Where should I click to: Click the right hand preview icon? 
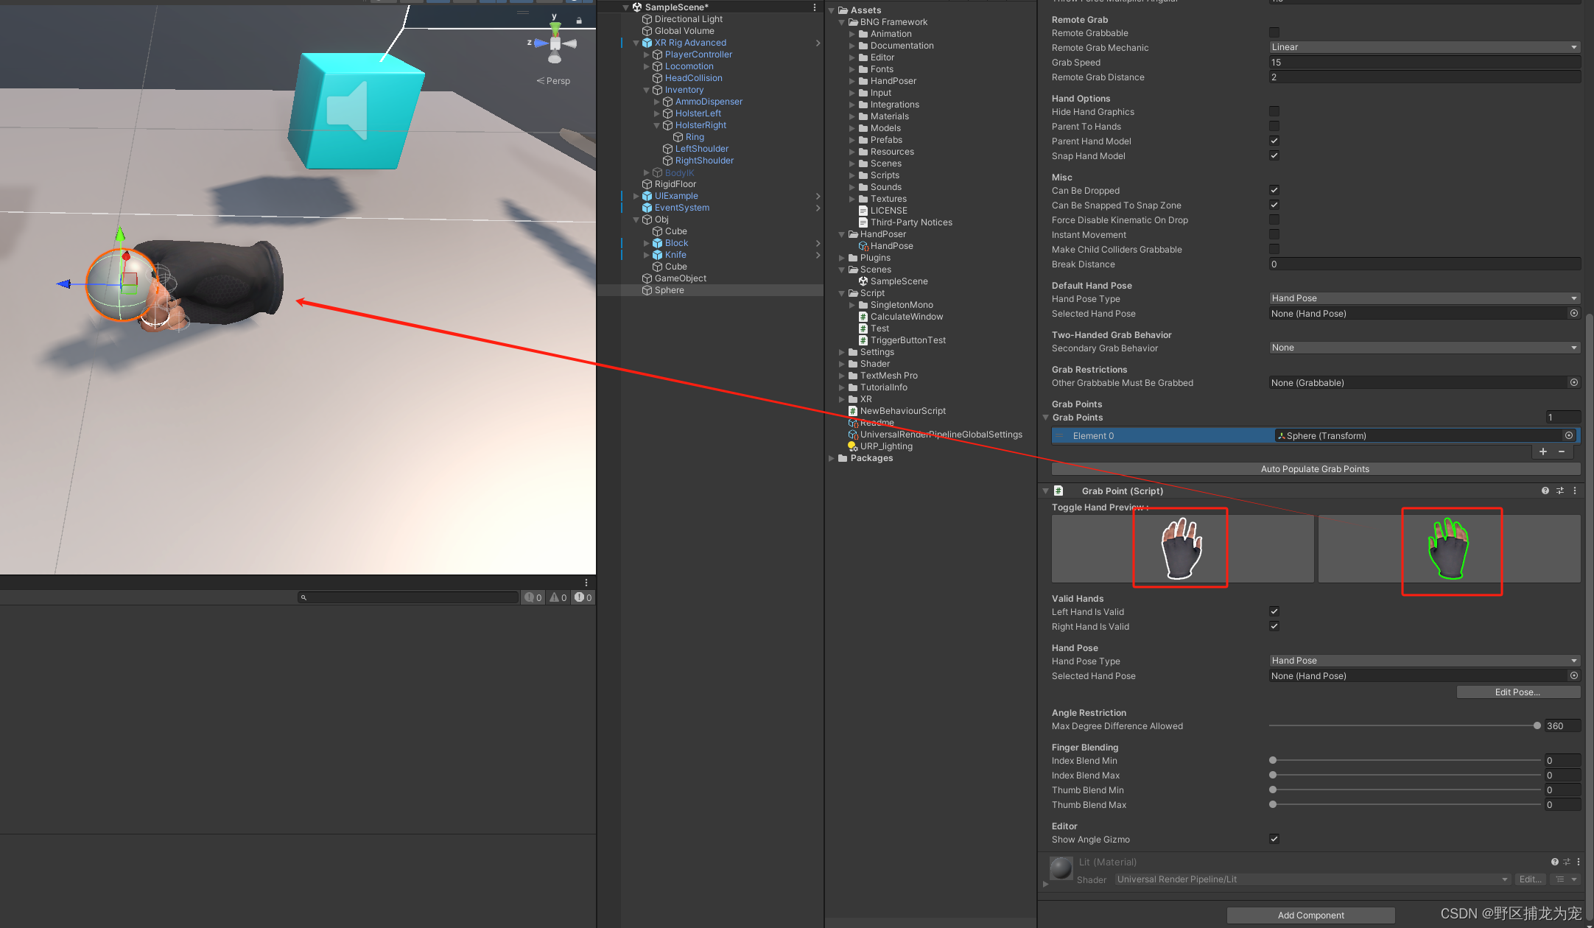[x=1448, y=548]
